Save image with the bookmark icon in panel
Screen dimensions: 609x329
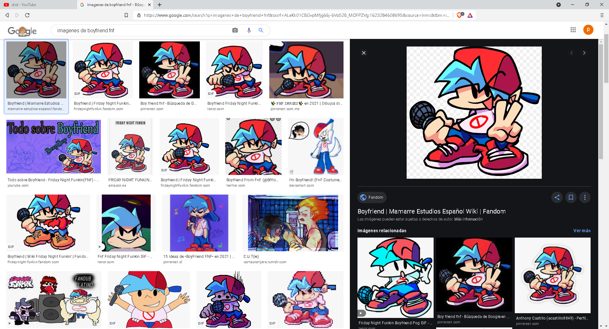(x=571, y=197)
